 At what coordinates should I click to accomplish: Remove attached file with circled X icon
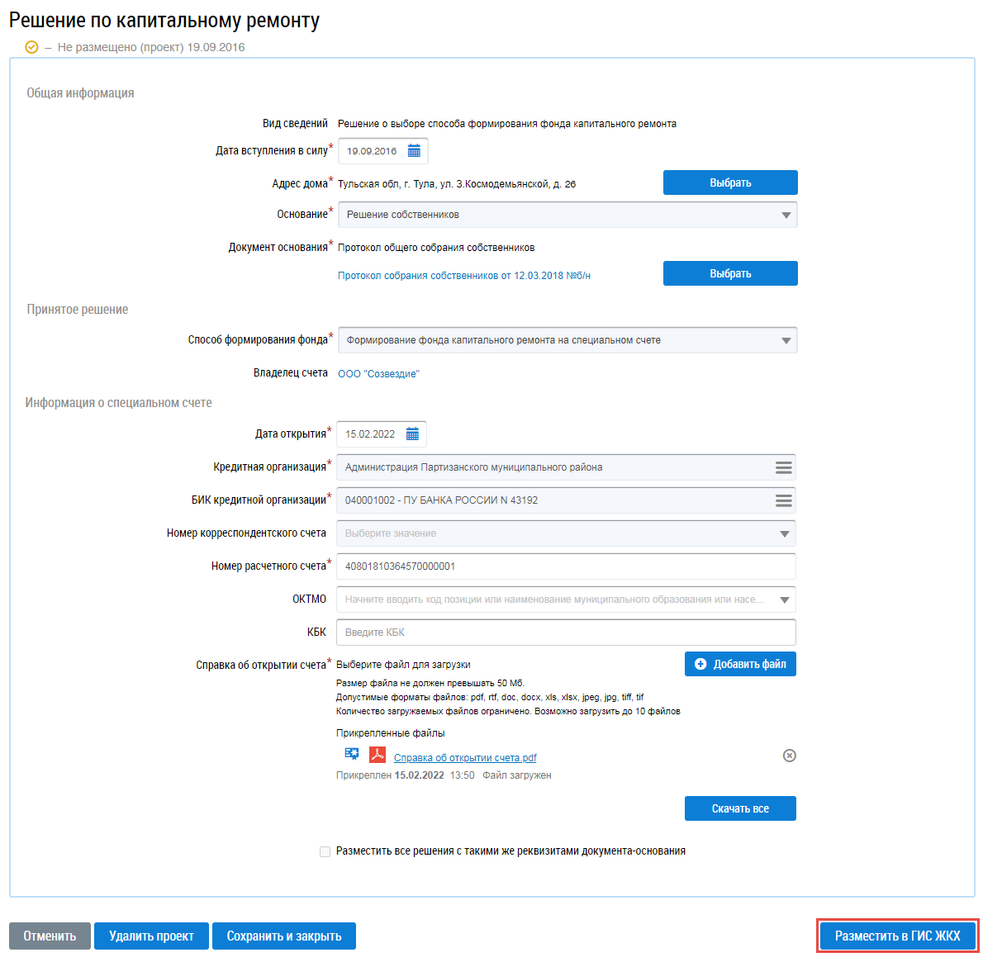pyautogui.click(x=789, y=756)
